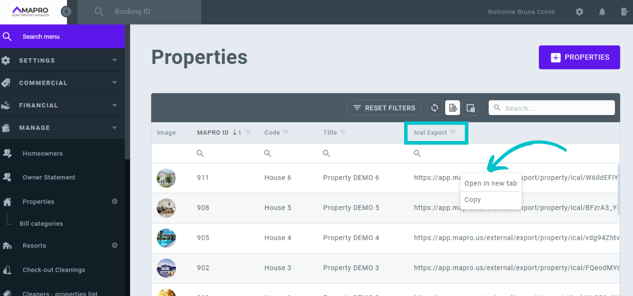Screen dimensions: 633x296
Task: Click the refresh table icon
Action: tap(435, 108)
